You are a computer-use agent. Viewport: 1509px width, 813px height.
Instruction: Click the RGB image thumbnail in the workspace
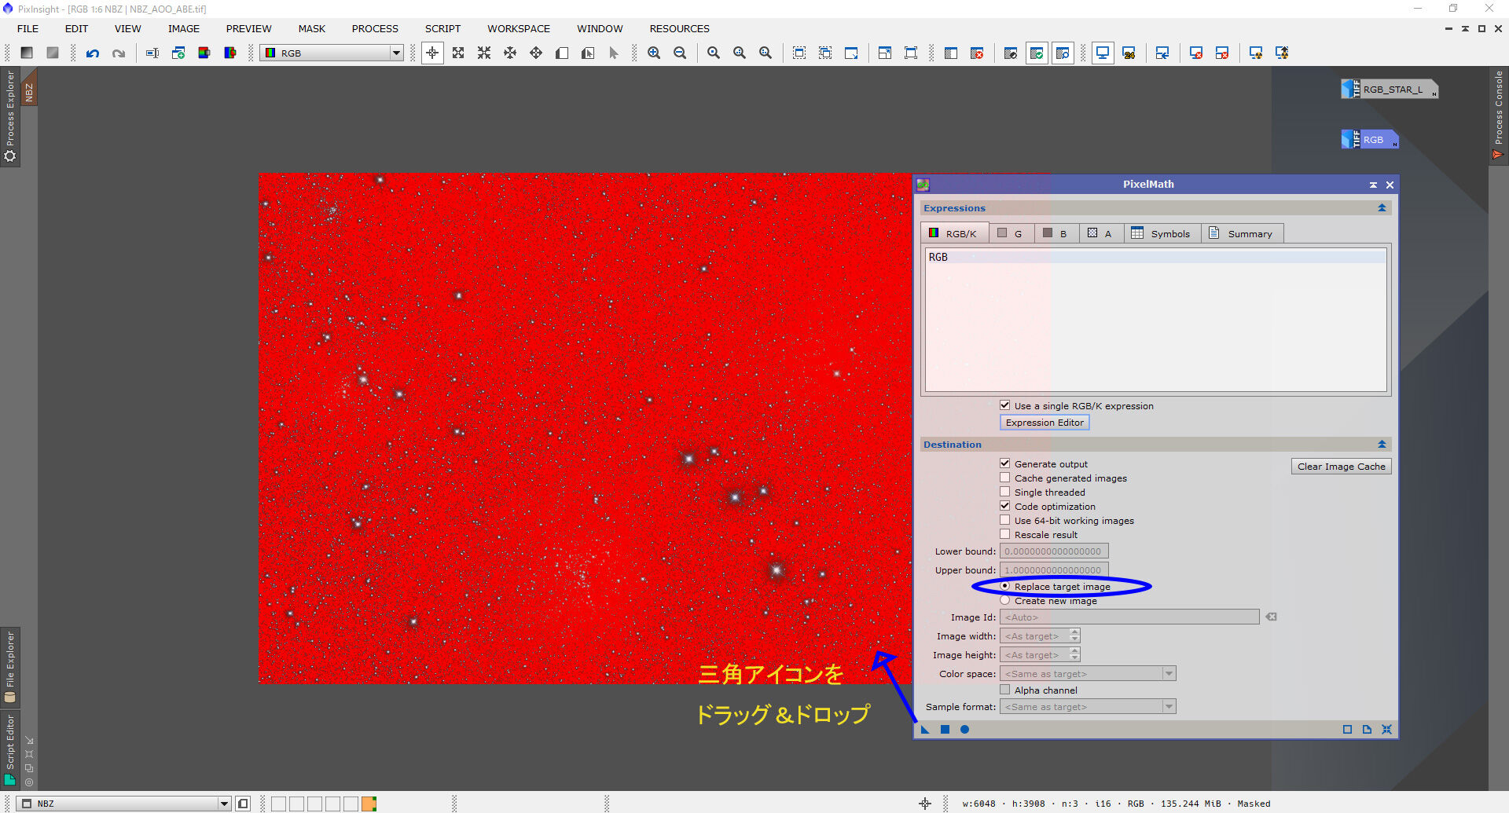point(1369,139)
